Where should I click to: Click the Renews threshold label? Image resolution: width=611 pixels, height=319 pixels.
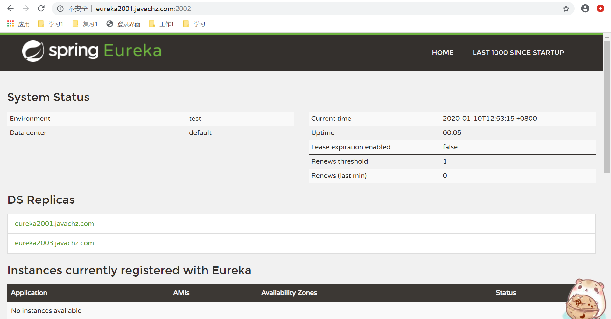coord(340,161)
